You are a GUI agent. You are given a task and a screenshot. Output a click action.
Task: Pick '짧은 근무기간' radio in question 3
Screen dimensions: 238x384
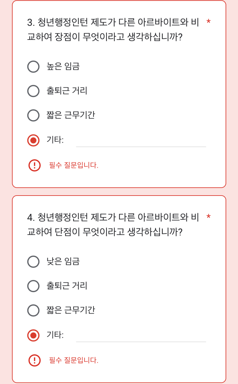tap(33, 115)
